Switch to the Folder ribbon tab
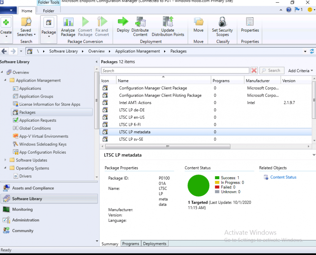Screen dimensions: 316x255 pyautogui.click(x=49, y=11)
